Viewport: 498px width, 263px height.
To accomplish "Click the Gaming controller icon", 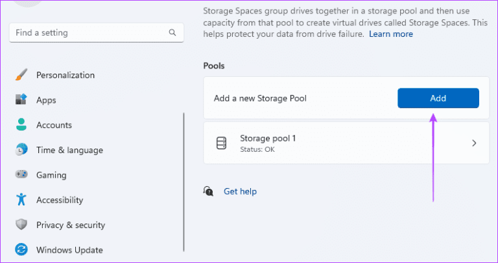I will click(21, 175).
